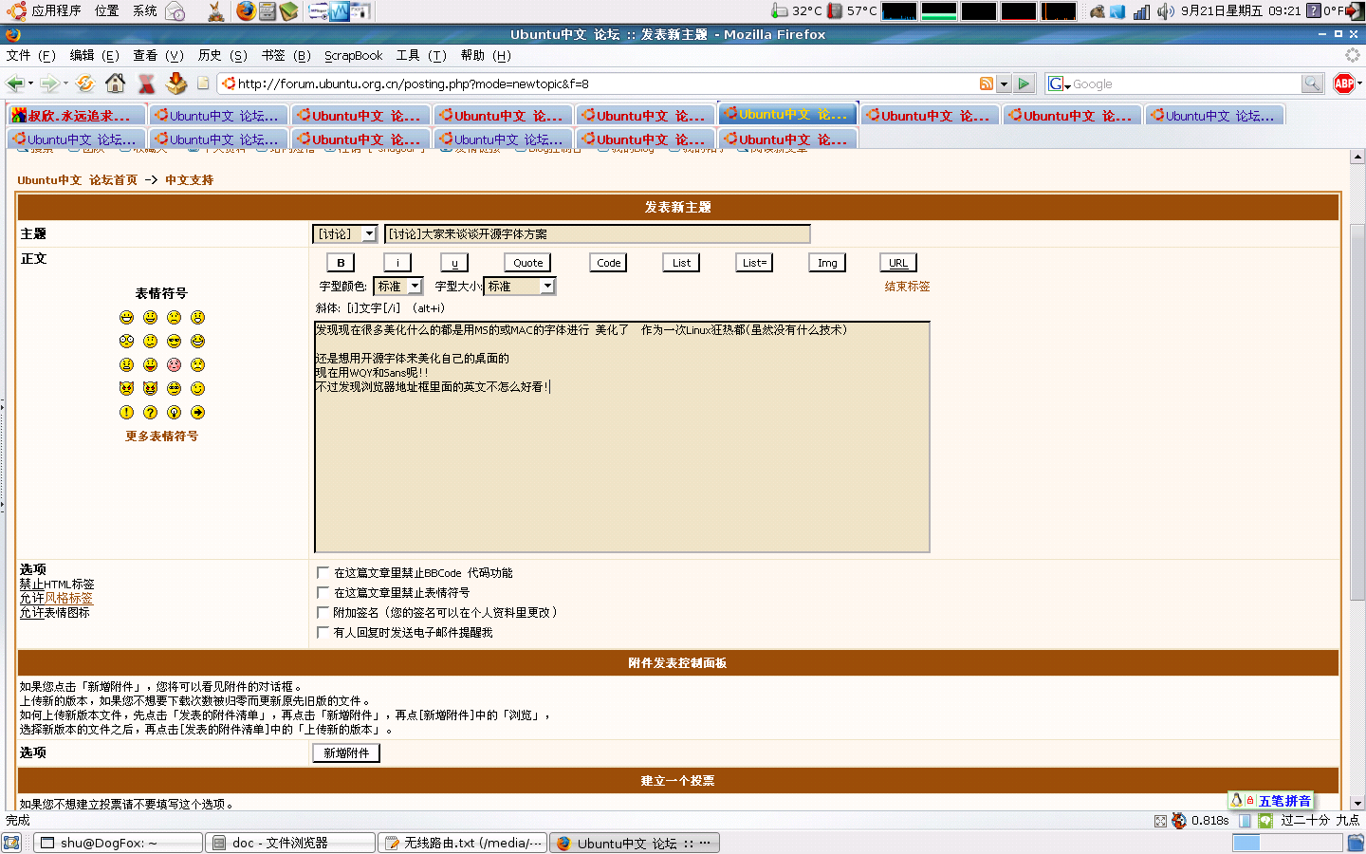Go to the home page icon
This screenshot has width=1366, height=854.
coord(116,84)
